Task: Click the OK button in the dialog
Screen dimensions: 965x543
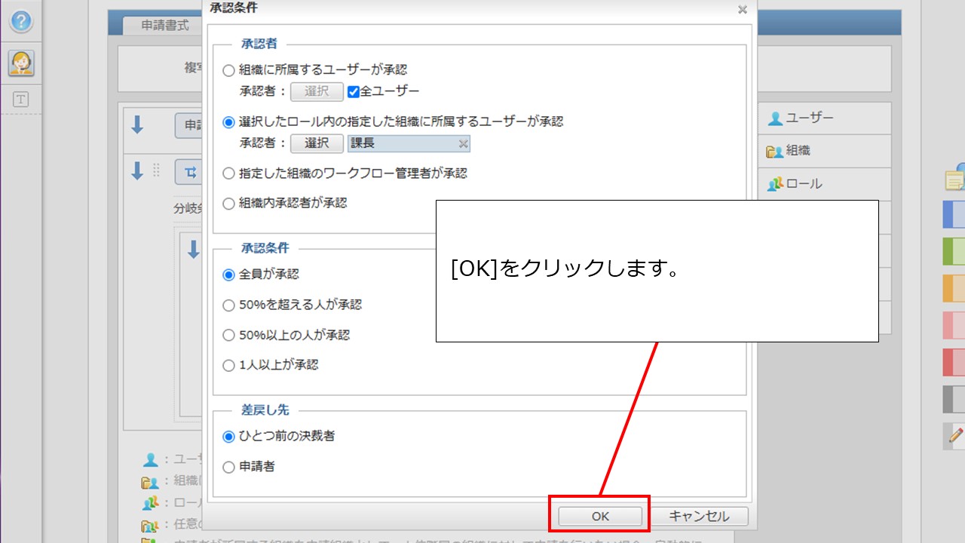Action: point(599,516)
